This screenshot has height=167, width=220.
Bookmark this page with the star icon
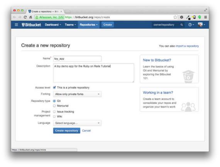point(175,17)
